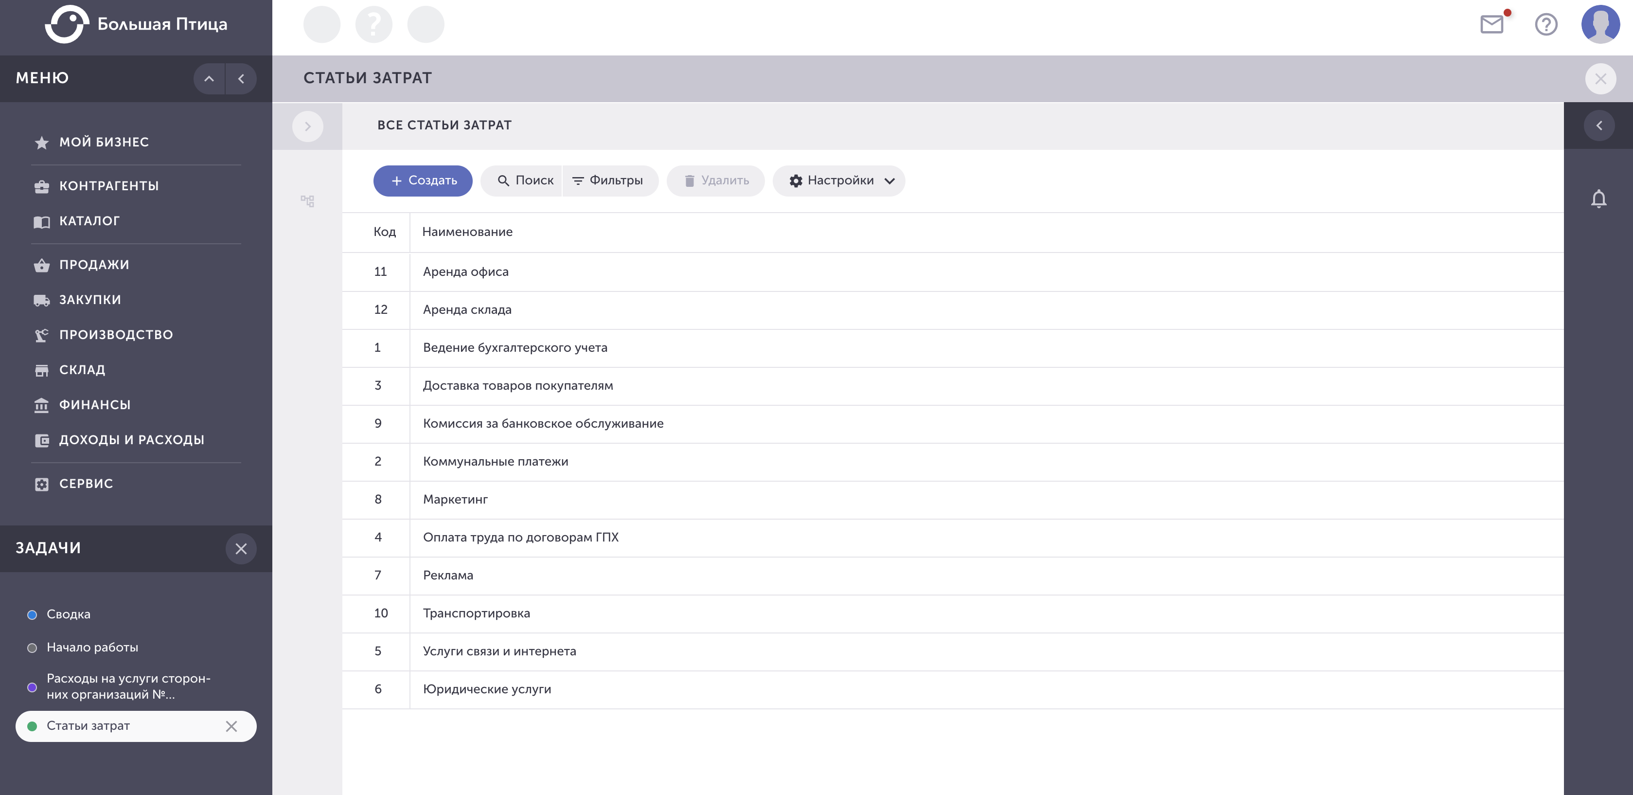1633x795 pixels.
Task: Click the star icon for Мой бизнес
Action: click(41, 142)
